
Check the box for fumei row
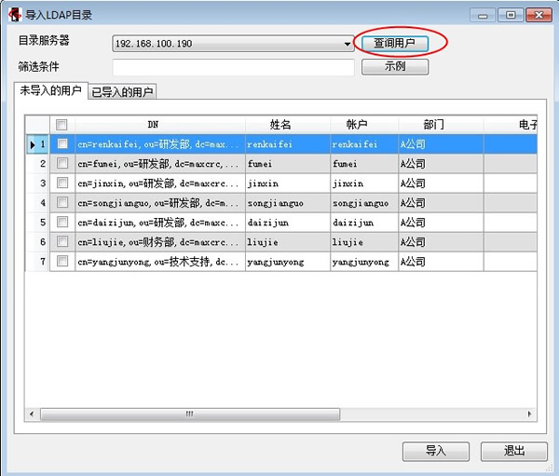click(x=62, y=164)
